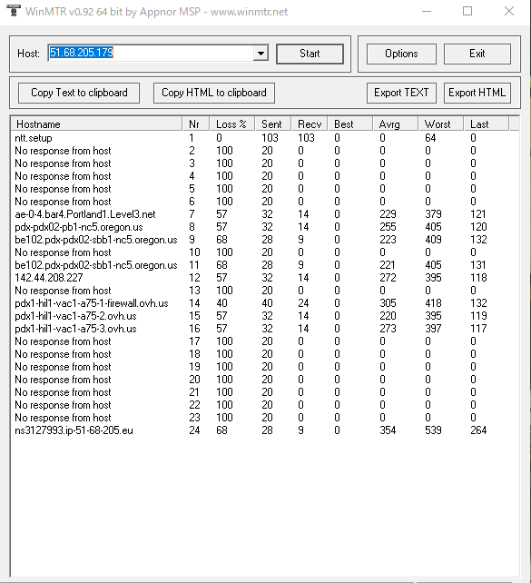The width and height of the screenshot is (531, 583).
Task: Click the Exit button
Action: (477, 54)
